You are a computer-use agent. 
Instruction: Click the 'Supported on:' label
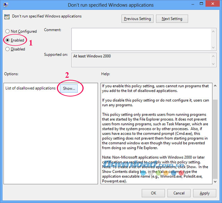coord(56,54)
